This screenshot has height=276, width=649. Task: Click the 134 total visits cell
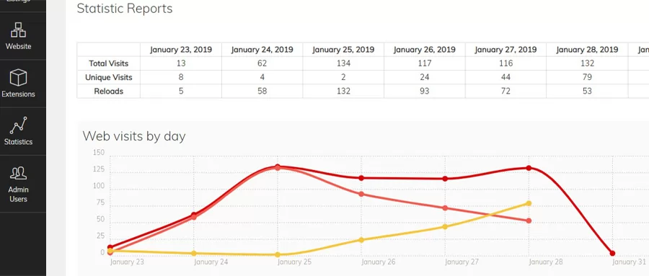tap(343, 63)
